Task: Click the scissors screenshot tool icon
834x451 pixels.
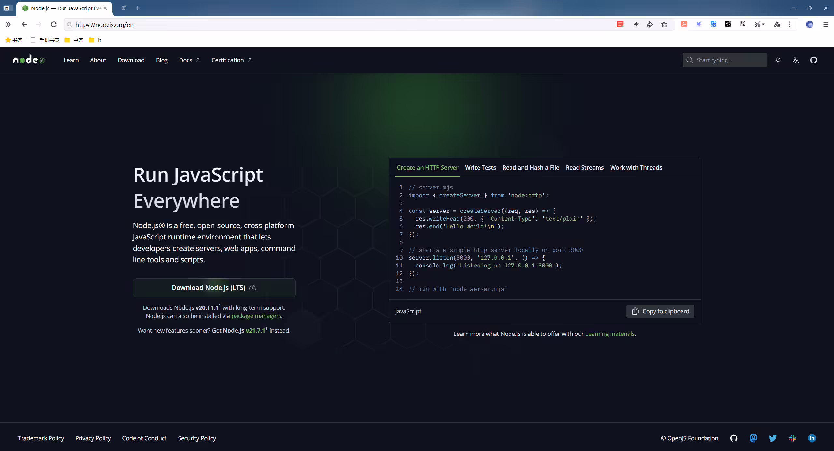Action: (x=757, y=24)
